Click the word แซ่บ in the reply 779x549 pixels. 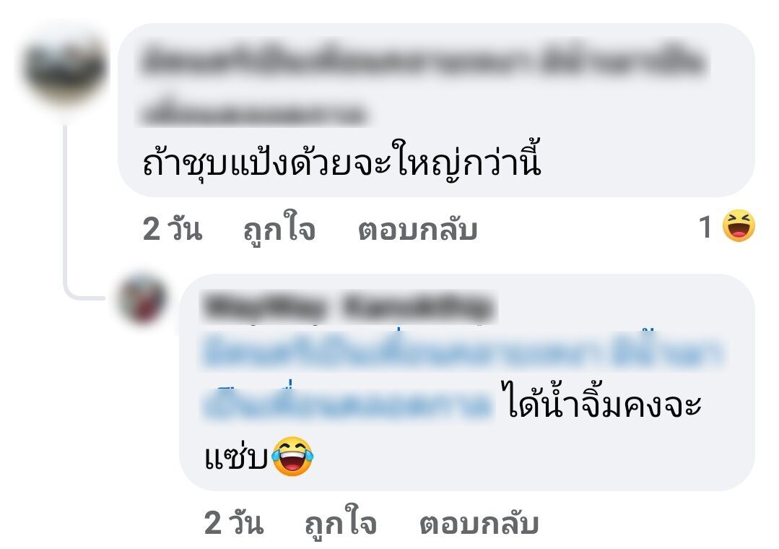click(x=236, y=457)
